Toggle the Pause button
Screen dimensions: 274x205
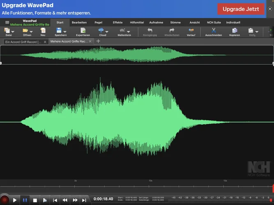pyautogui.click(x=25, y=200)
